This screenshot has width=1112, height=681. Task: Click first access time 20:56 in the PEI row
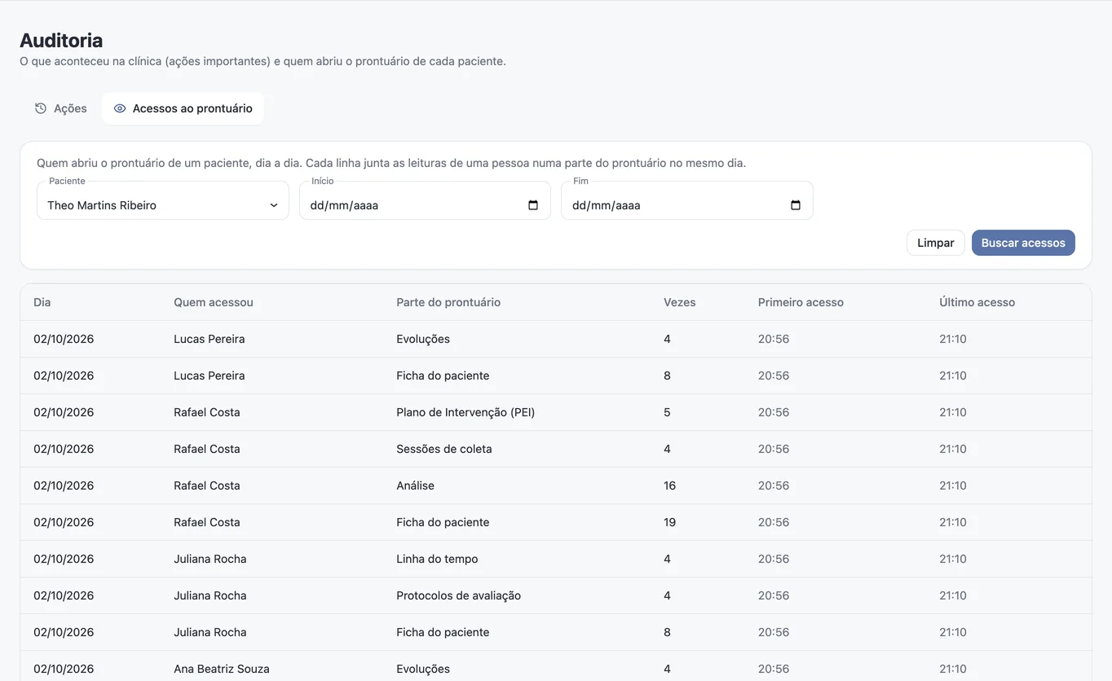[774, 412]
